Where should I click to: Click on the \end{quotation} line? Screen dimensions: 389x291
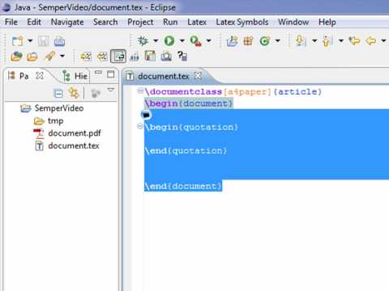pos(186,150)
